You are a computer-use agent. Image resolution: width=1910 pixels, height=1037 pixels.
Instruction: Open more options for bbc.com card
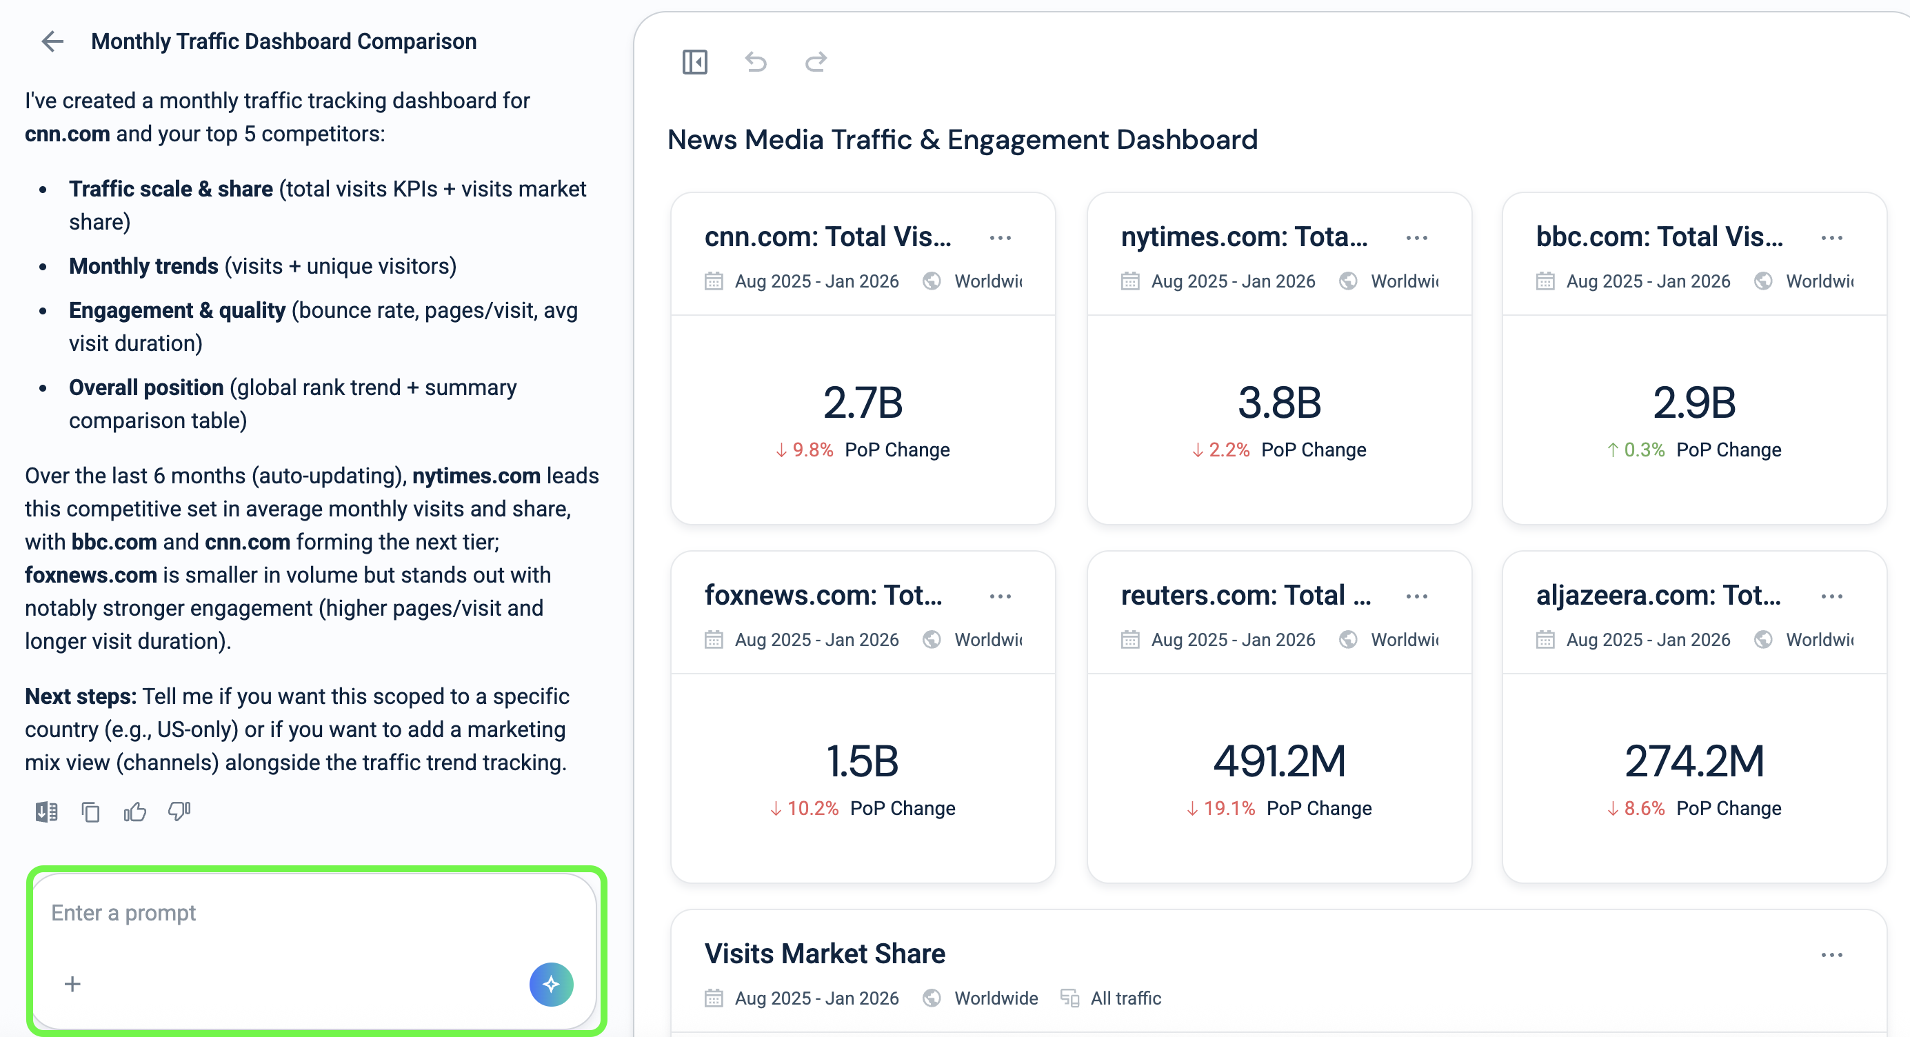tap(1831, 238)
